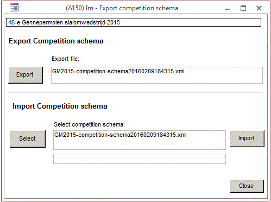271x202 pixels.
Task: Click the empty field below the schema box
Action: [x=140, y=159]
